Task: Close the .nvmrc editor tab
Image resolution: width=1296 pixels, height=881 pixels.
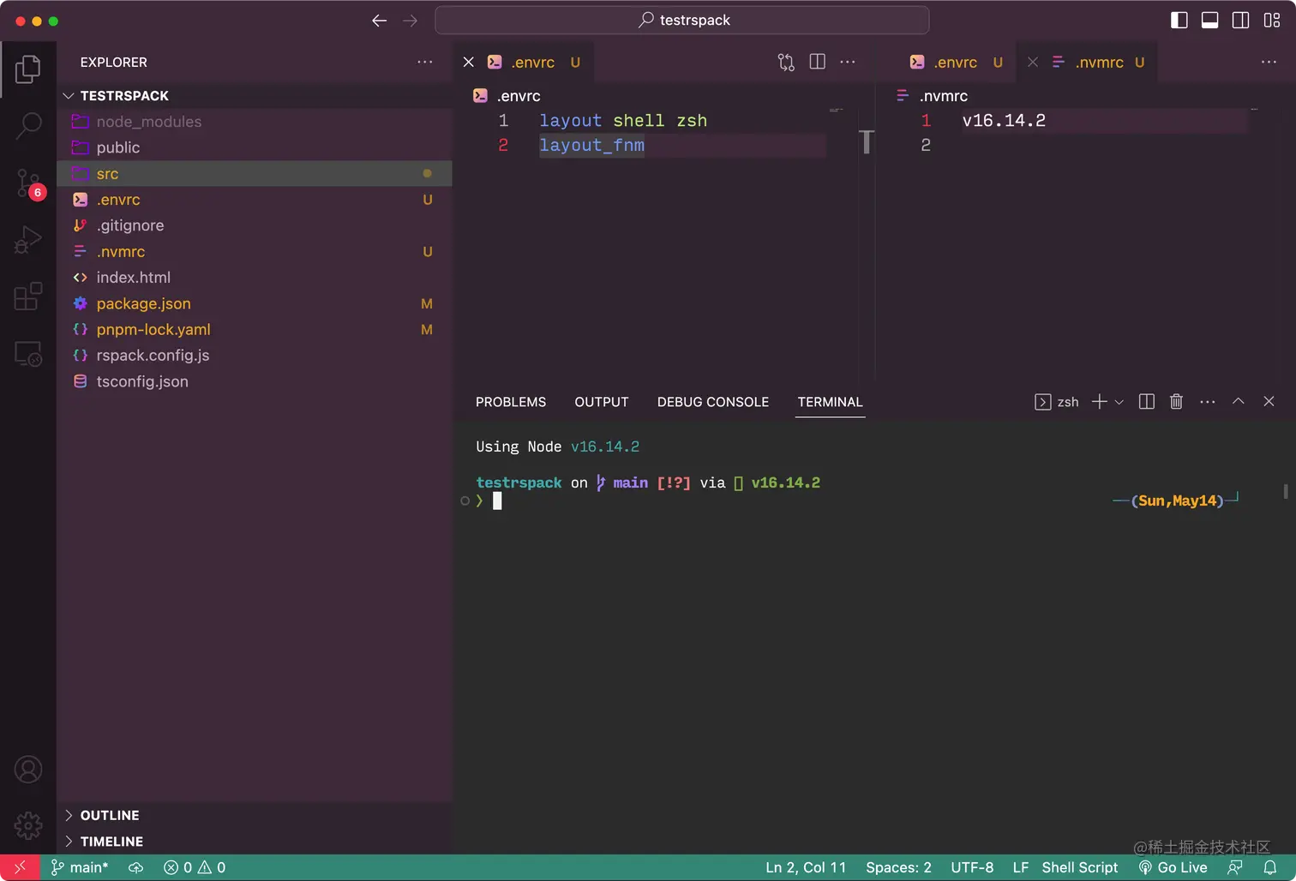Action: [x=1033, y=62]
